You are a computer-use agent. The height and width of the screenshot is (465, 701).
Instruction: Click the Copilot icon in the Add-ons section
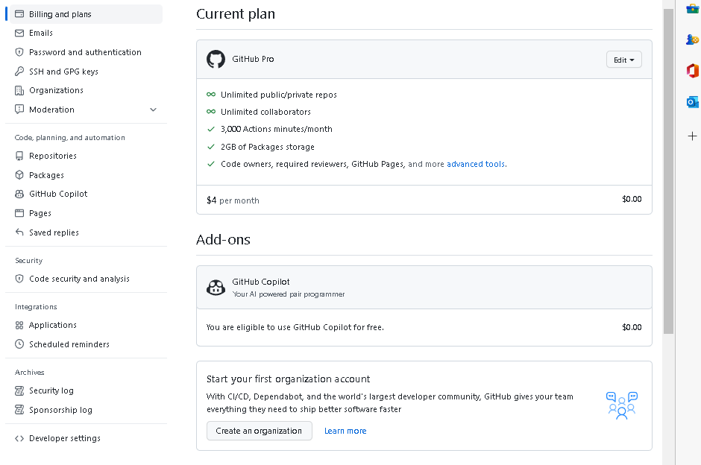(216, 288)
